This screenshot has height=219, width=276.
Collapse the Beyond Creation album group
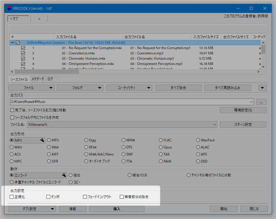click(x=12, y=42)
